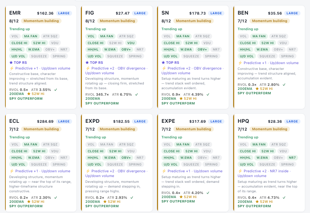Click the ATR checkmark on HPQ card

284,198
